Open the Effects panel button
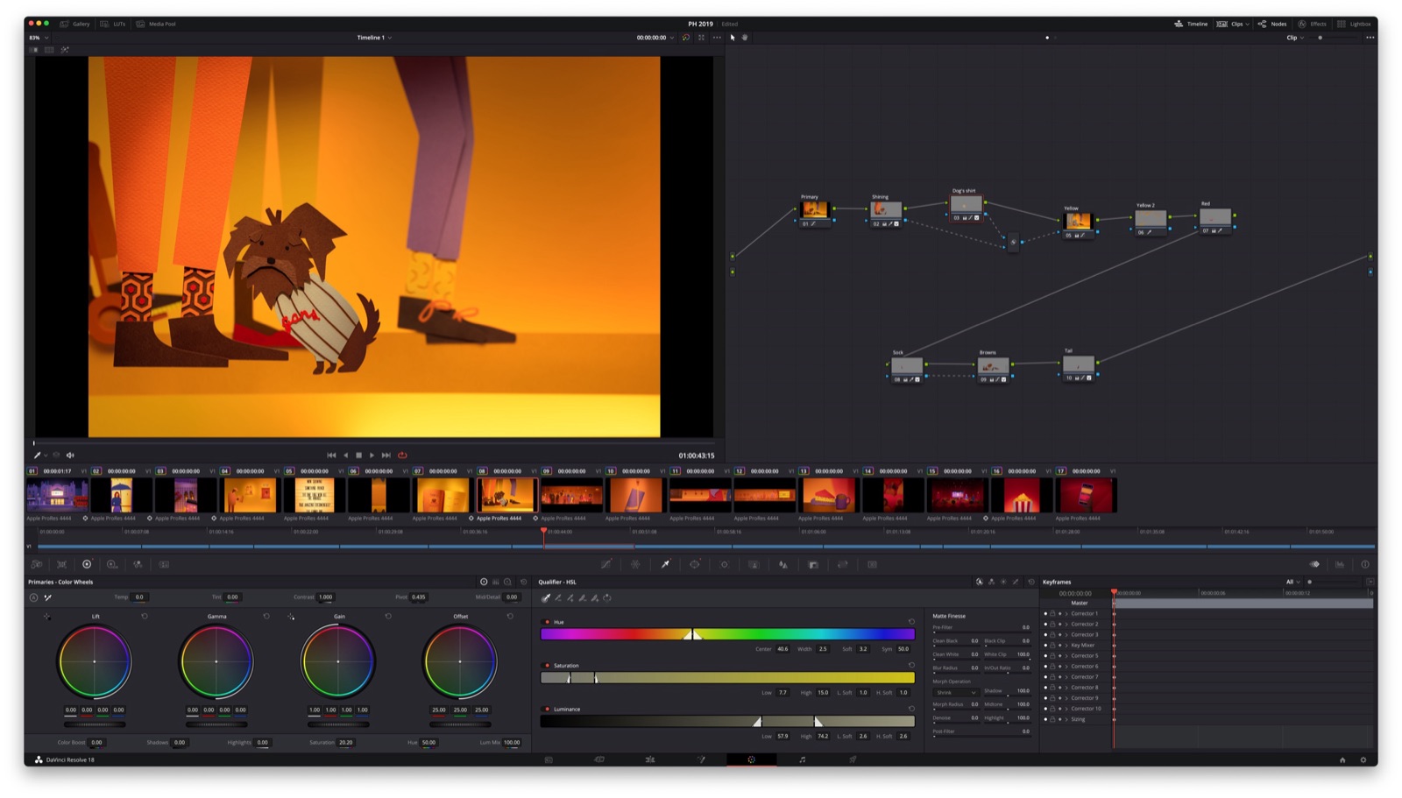Screen dimensions: 1402x798 pos(1312,24)
